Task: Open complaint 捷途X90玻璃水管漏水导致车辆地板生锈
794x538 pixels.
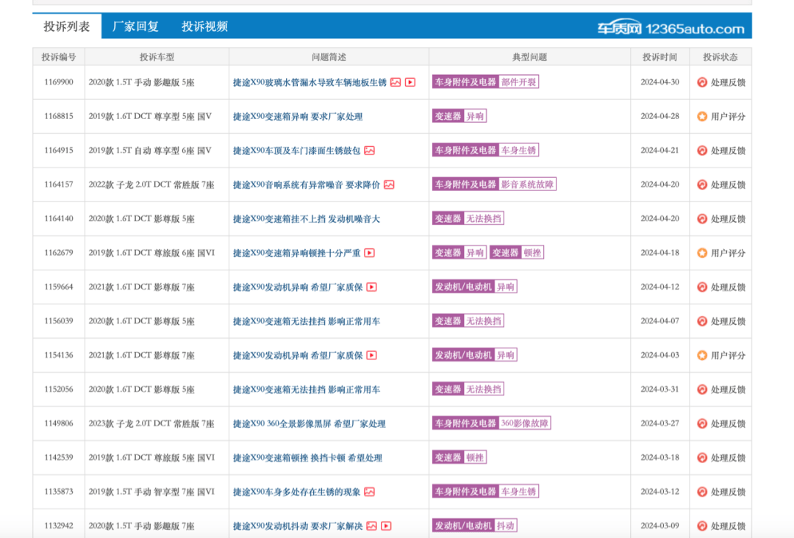Action: [310, 82]
